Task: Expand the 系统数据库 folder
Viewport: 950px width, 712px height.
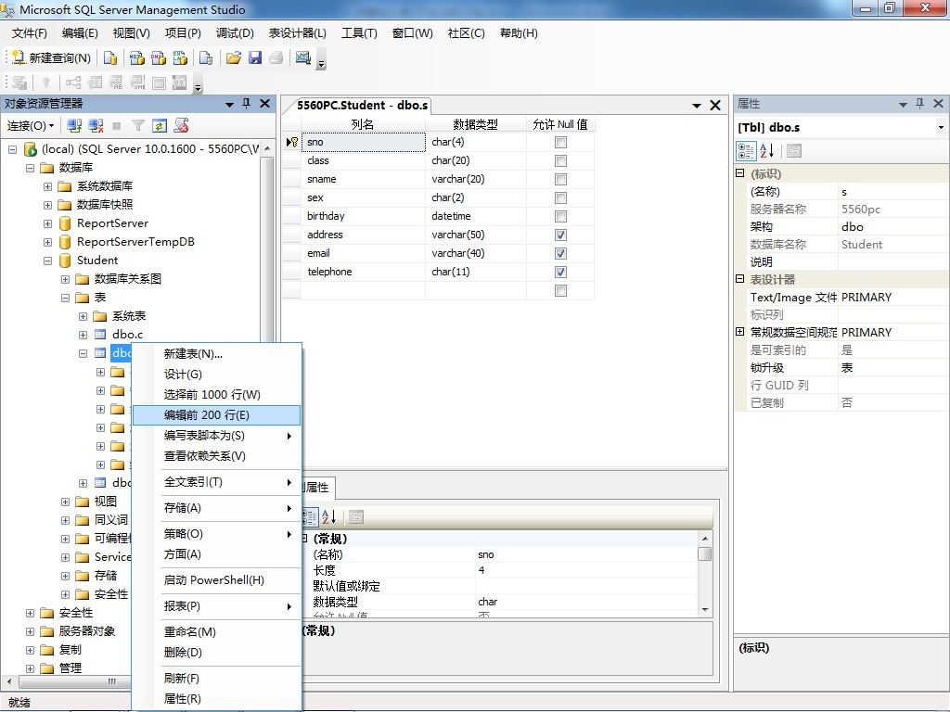Action: coord(47,186)
